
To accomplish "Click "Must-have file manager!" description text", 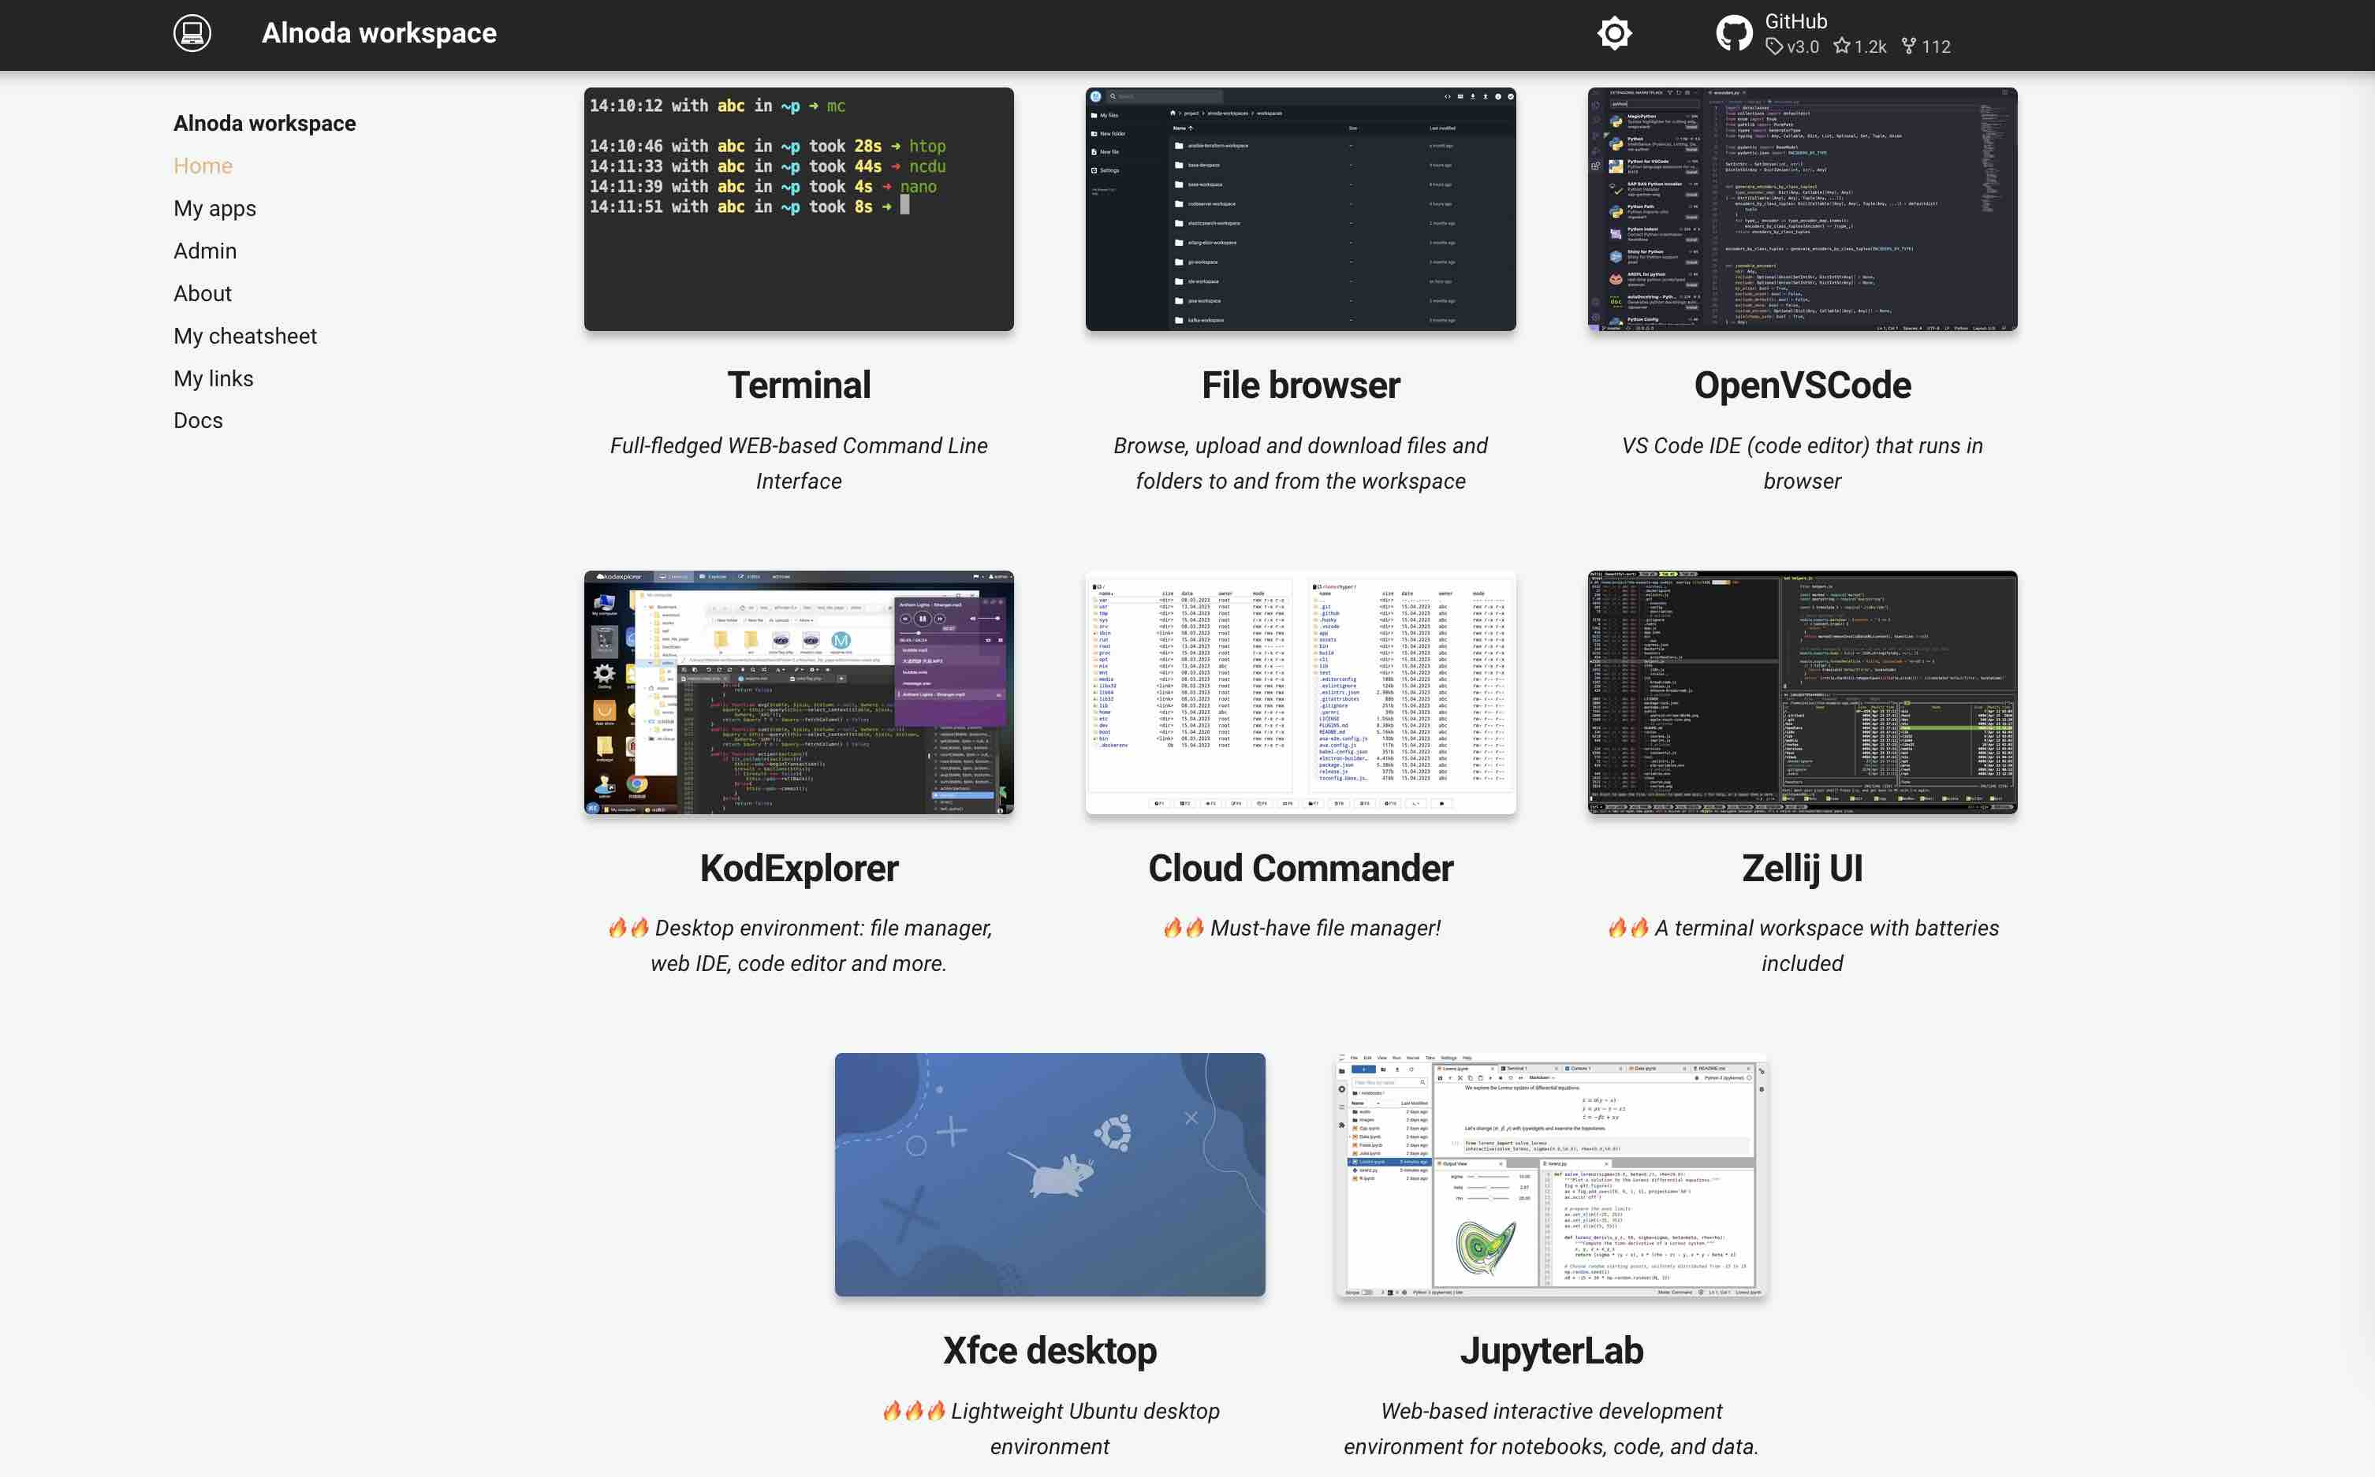I will point(1325,928).
